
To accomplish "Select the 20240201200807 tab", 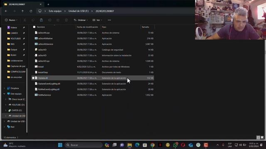I will [23, 5].
